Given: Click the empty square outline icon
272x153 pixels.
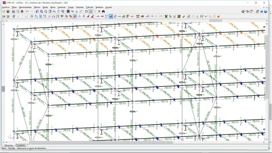Looking at the screenshot, I should tap(86, 11).
